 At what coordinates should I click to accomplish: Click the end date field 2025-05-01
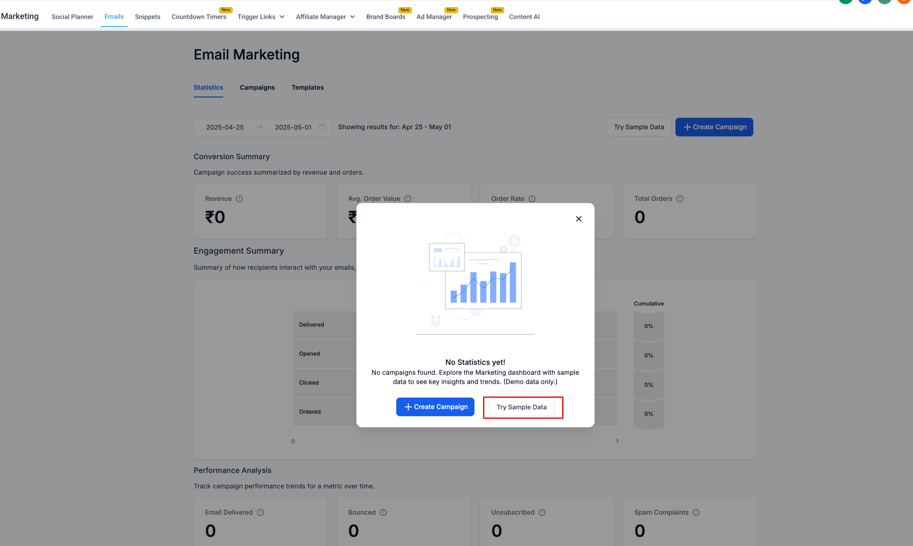pos(293,127)
